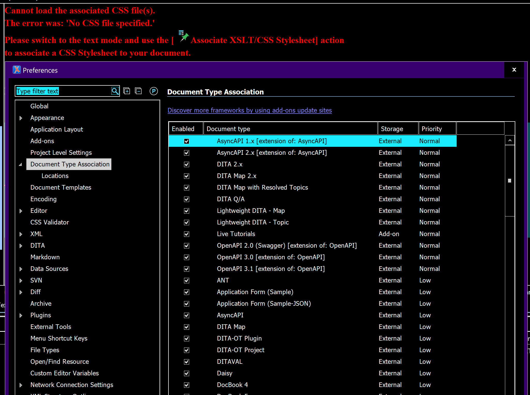Select Document Templates page
530x395 pixels.
coord(61,188)
